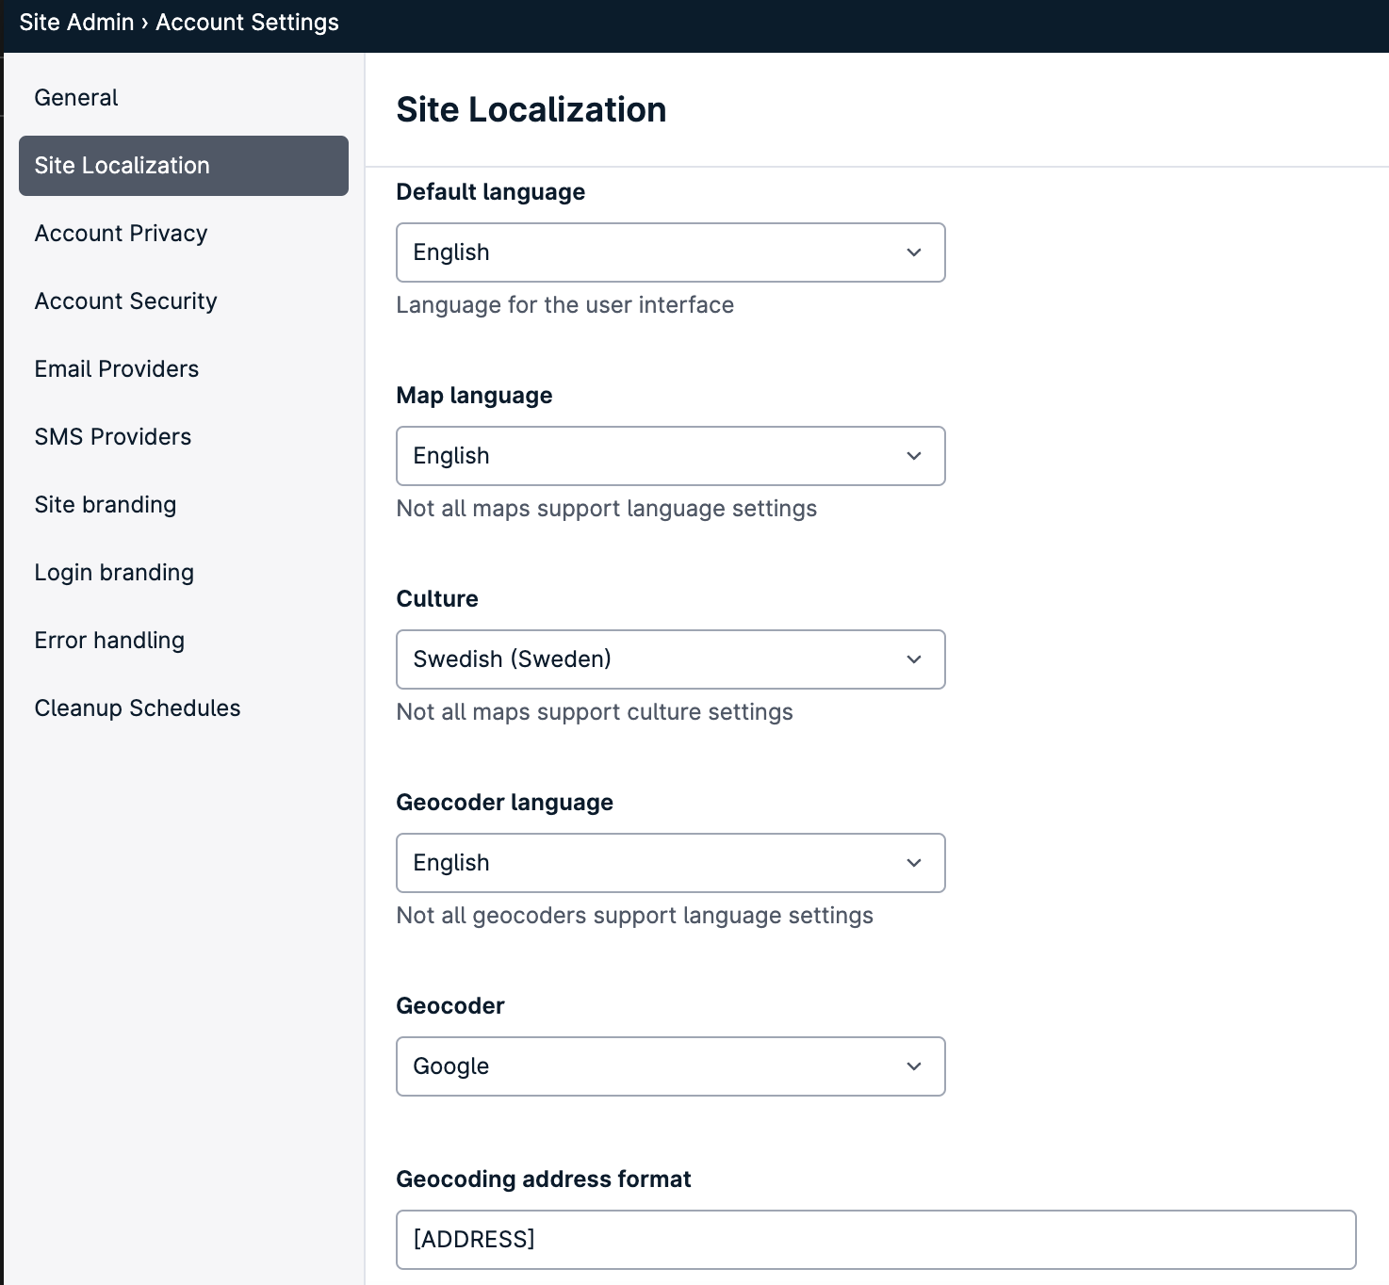This screenshot has height=1285, width=1389.
Task: Click 'Language for the user interface' hint
Action: [x=565, y=305]
